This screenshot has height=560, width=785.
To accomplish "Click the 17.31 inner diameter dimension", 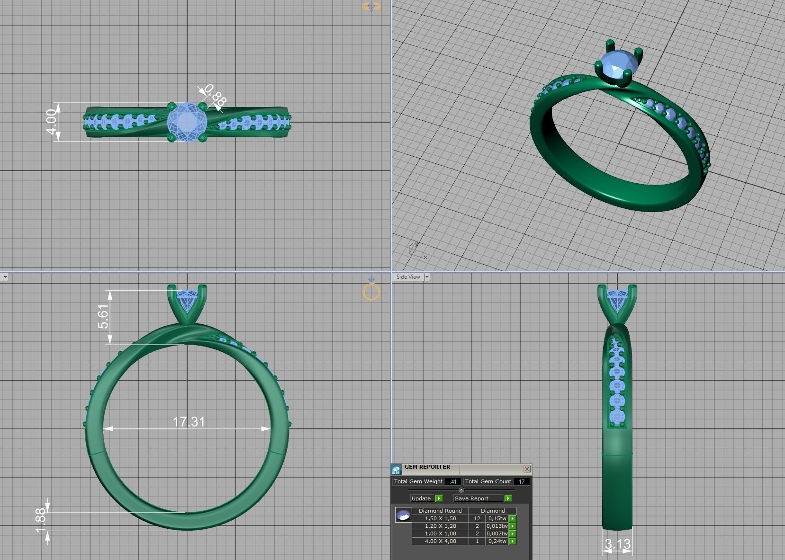I will 189,422.
